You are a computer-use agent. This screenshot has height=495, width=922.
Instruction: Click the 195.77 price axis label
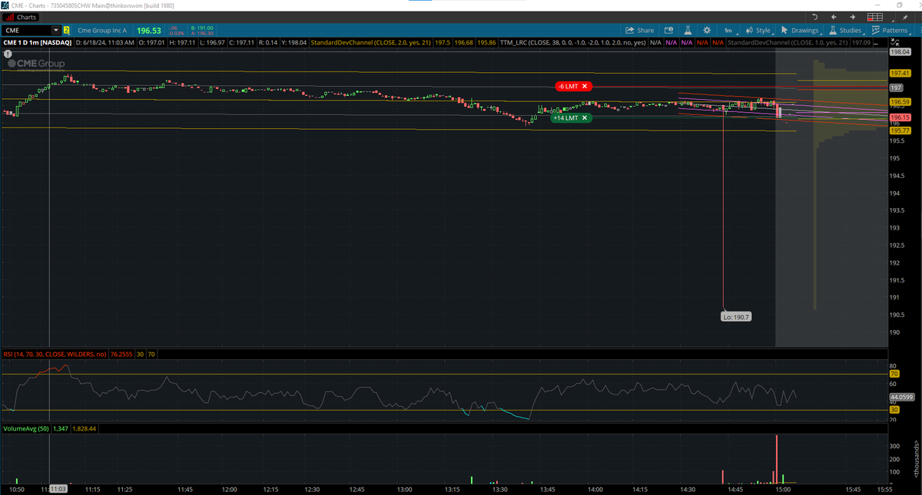900,131
